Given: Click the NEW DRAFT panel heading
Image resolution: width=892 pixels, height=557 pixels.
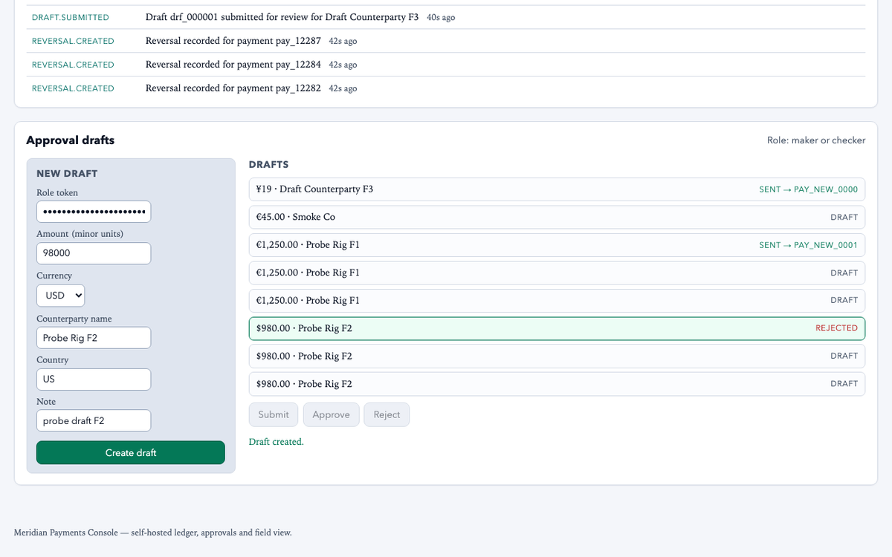Looking at the screenshot, I should 67,174.
